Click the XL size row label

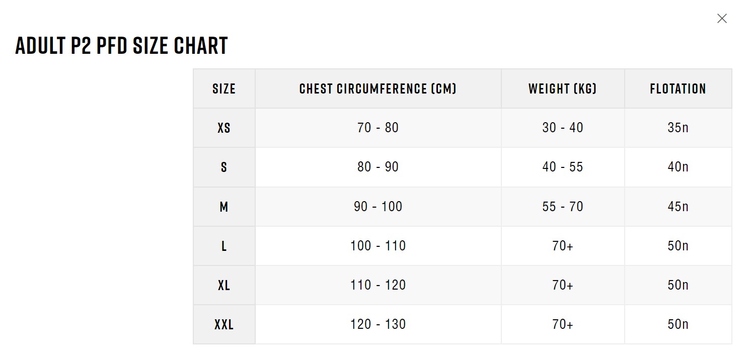224,285
